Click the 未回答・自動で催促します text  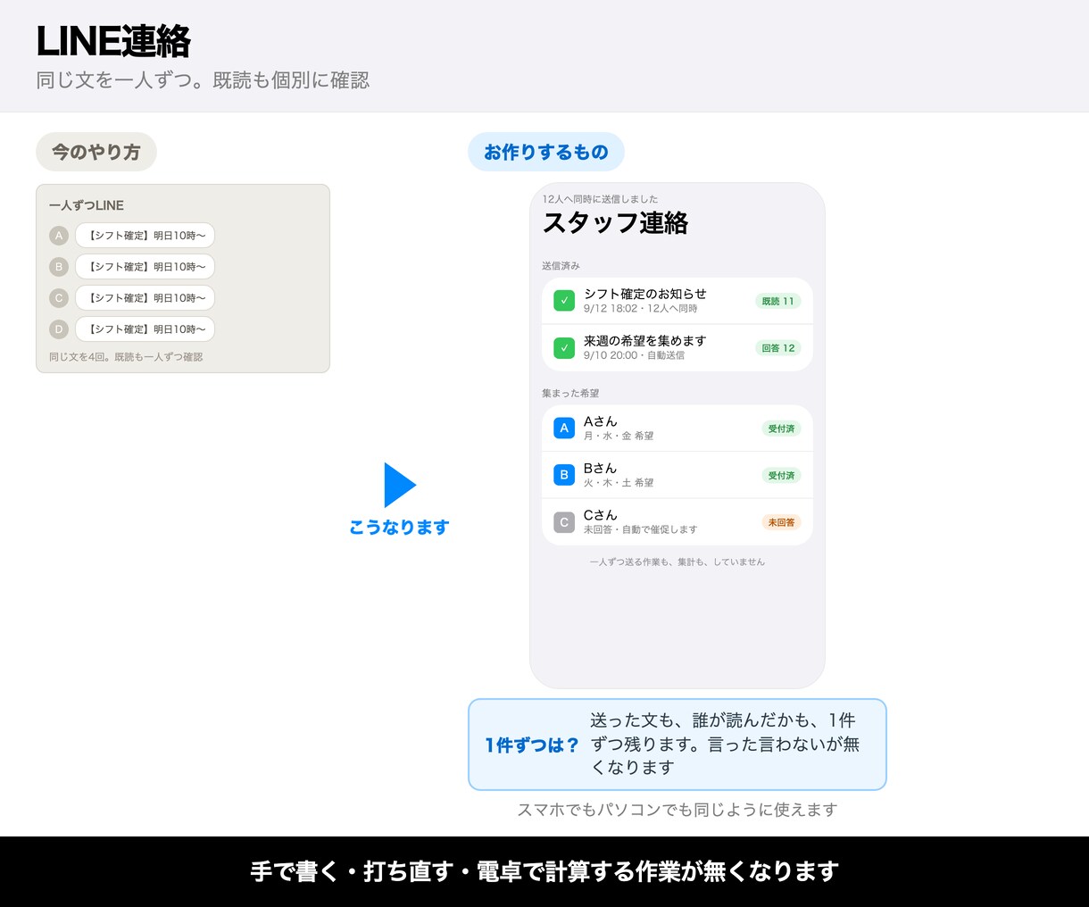point(641,529)
